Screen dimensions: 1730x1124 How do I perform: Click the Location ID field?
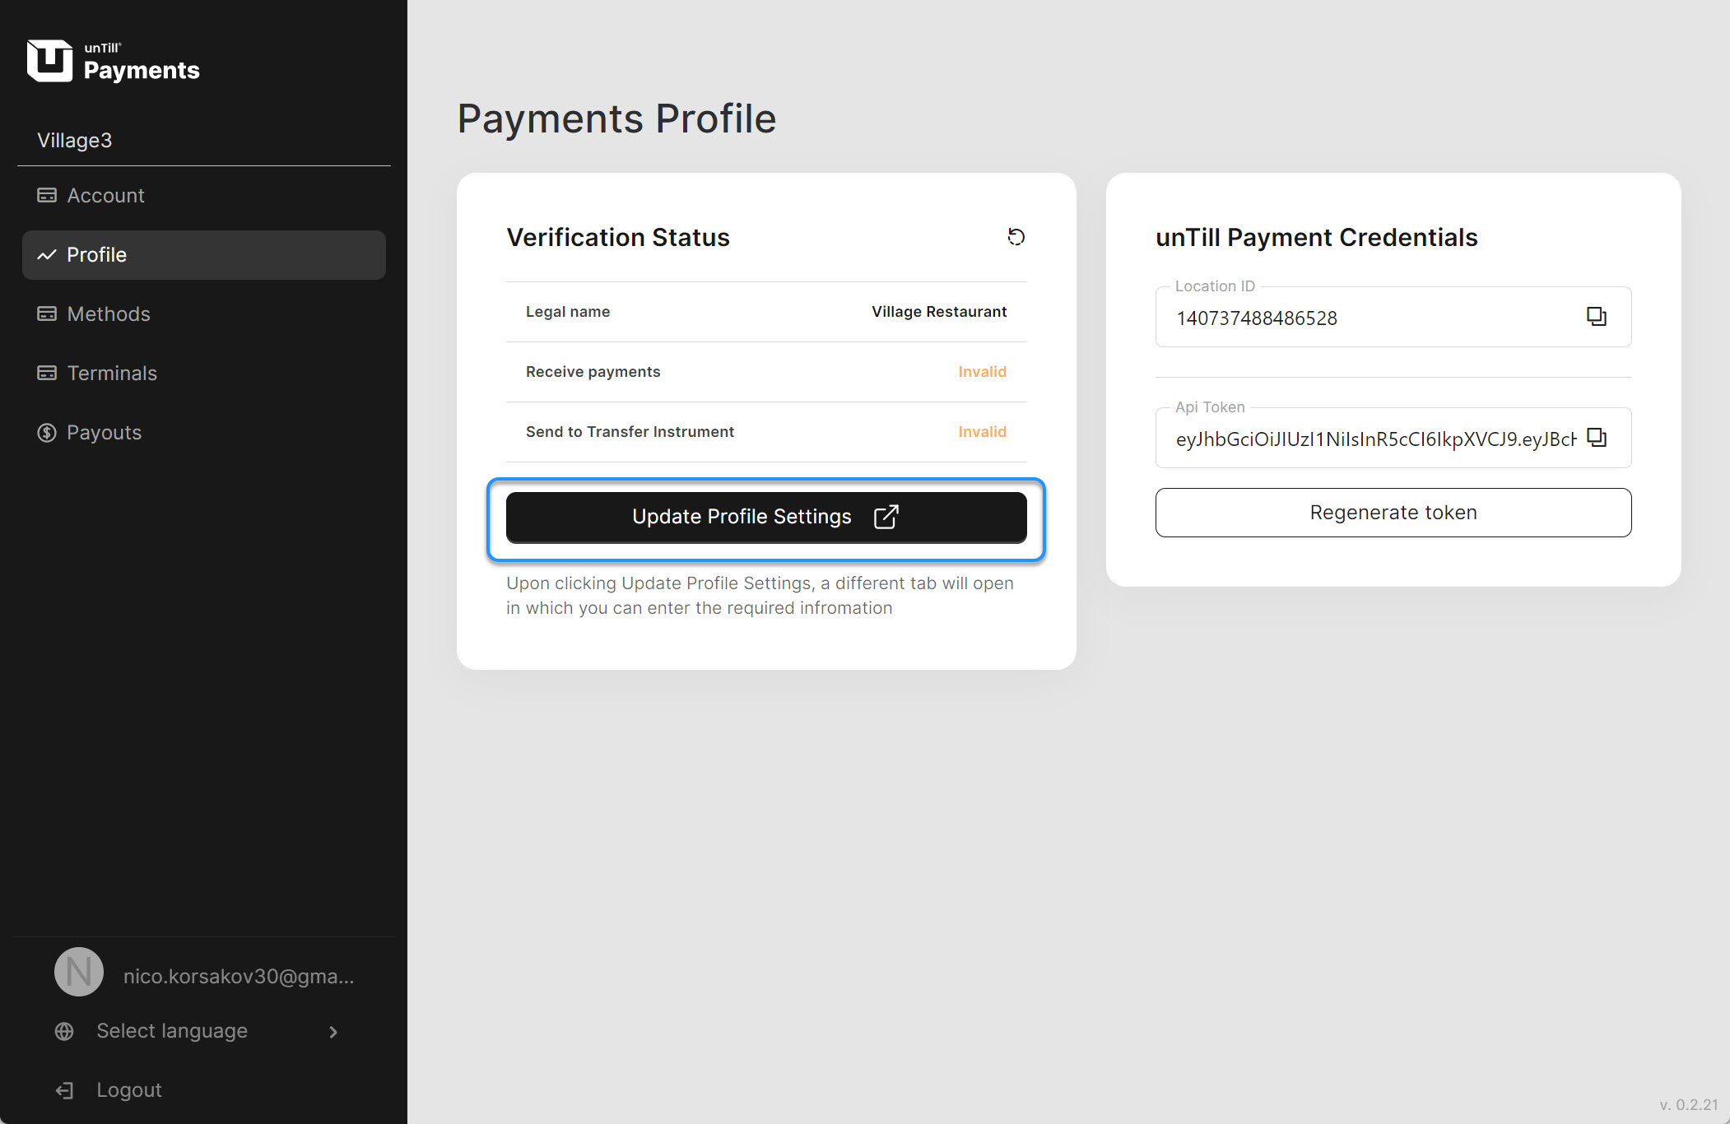tap(1366, 318)
